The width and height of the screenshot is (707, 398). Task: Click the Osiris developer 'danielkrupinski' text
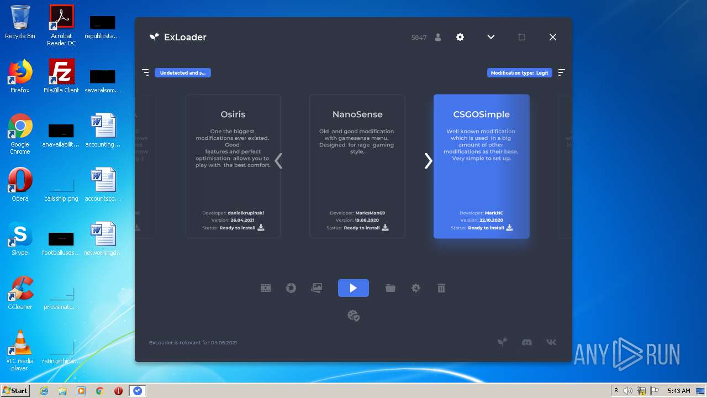[x=246, y=213]
